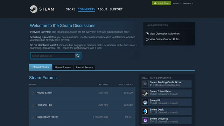Switch to Tools & Servers tab
The image size is (224, 126).
tap(84, 67)
